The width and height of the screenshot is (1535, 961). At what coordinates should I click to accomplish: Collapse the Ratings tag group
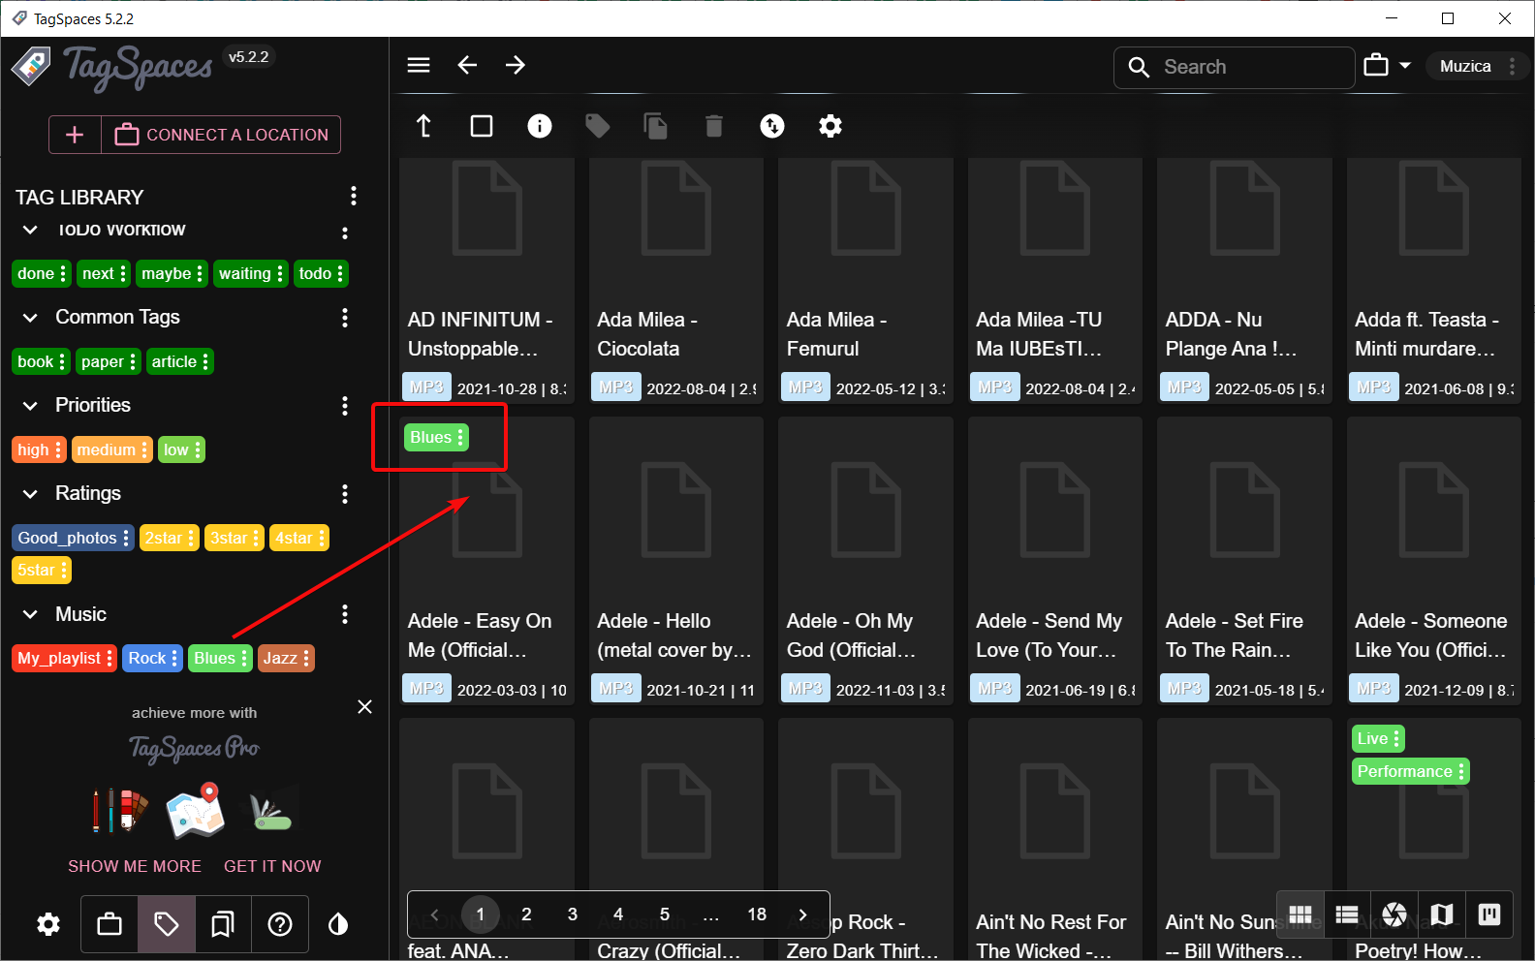click(30, 494)
